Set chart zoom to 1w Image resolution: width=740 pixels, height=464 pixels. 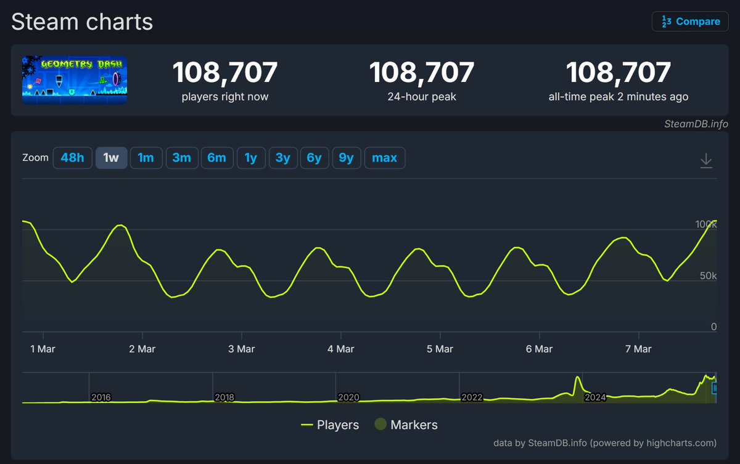(111, 158)
